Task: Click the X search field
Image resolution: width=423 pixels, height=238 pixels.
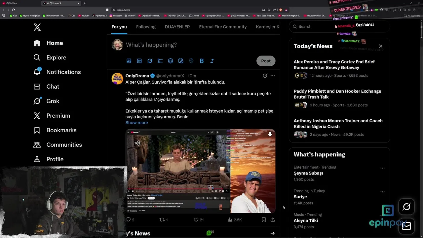Action: tap(339, 26)
